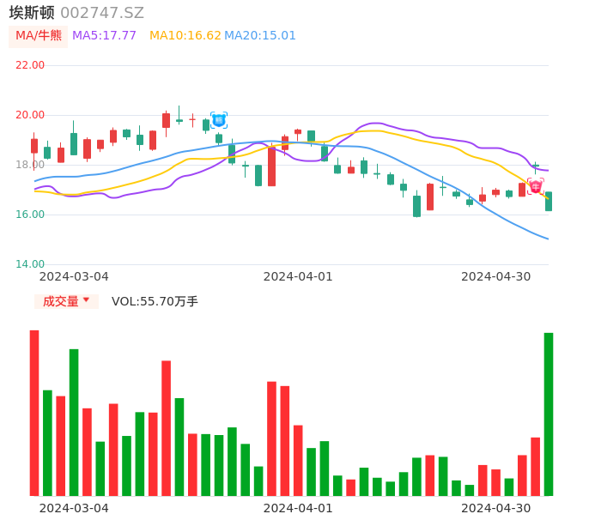Click the VOL:55.70万手 volume readout
Screen dimensions: 589x520
[155, 301]
